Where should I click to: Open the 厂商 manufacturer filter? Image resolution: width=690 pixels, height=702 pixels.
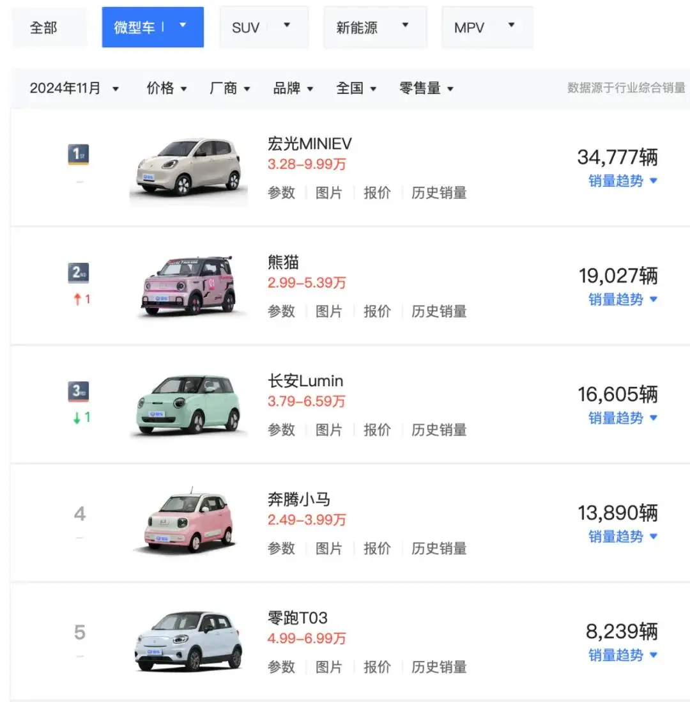pyautogui.click(x=229, y=88)
